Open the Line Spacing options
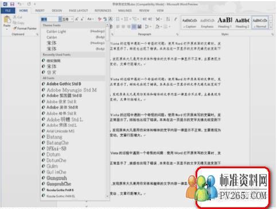The image size is (277, 209). [147, 26]
